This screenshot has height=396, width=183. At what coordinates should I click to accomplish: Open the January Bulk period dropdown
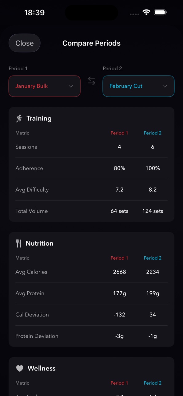coord(45,86)
